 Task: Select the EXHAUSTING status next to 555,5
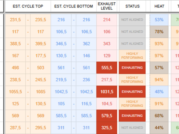click(x=132, y=68)
